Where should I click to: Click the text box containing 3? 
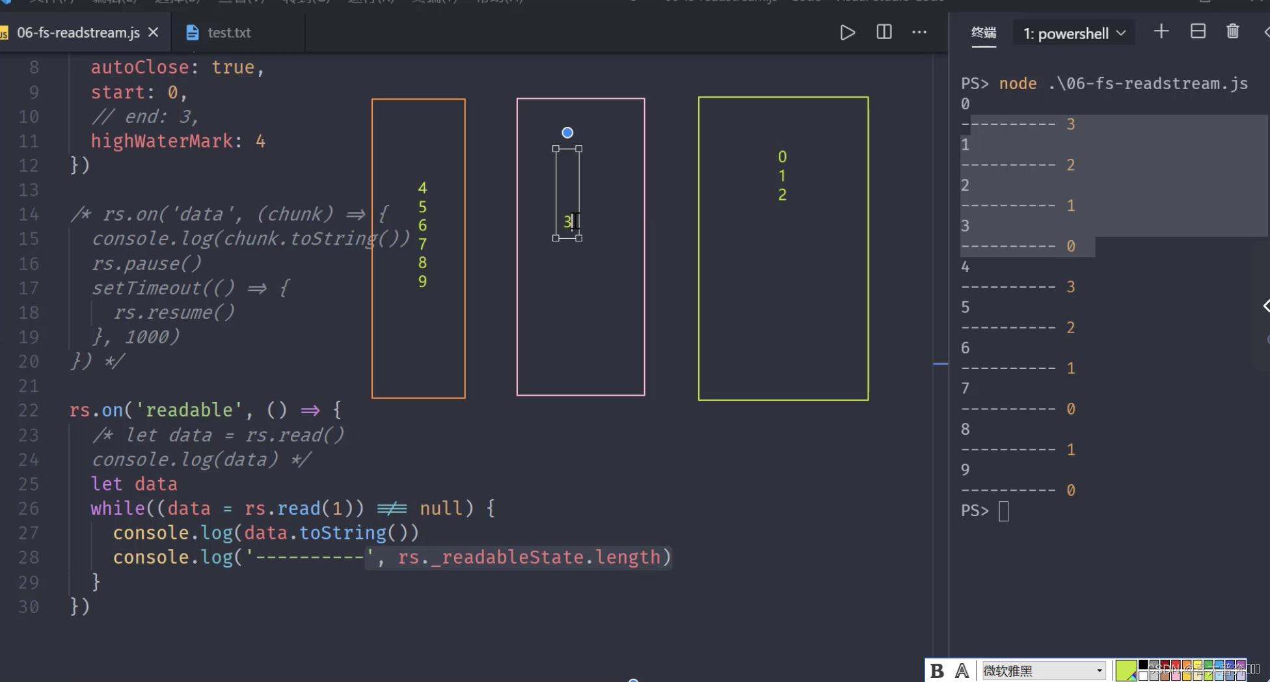tap(567, 194)
